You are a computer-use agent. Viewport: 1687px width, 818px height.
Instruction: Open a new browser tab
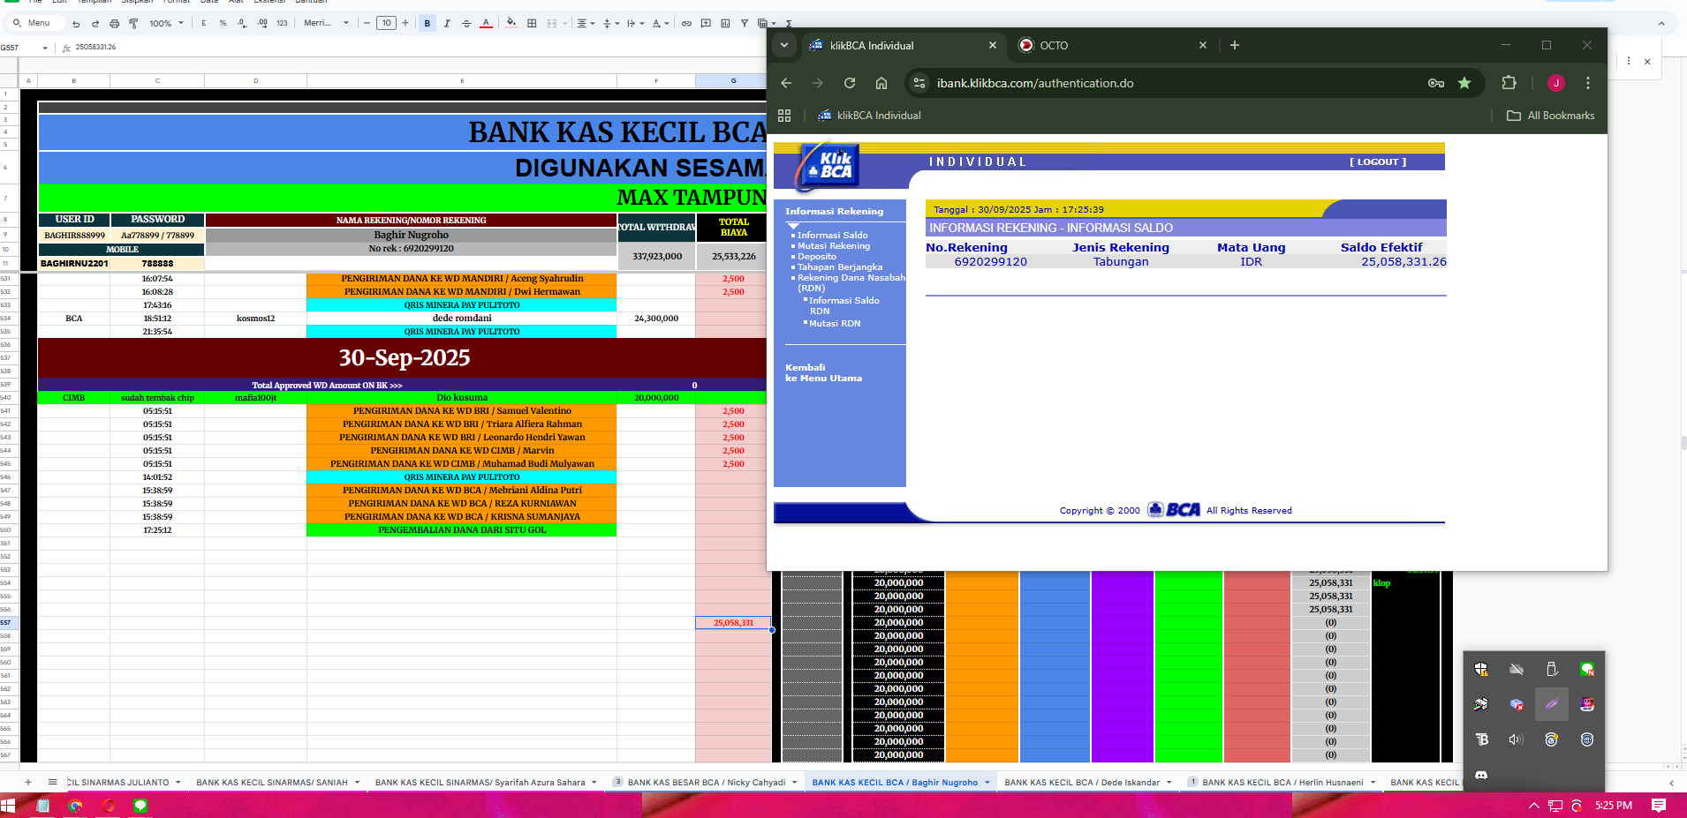(1235, 45)
